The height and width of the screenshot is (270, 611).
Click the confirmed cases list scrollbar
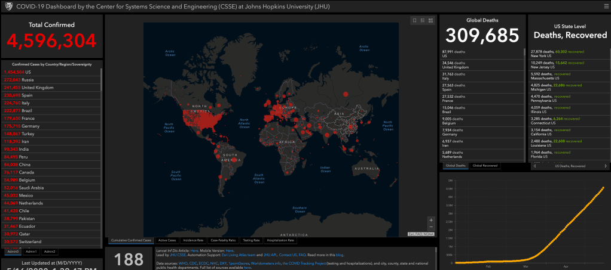tap(101, 119)
